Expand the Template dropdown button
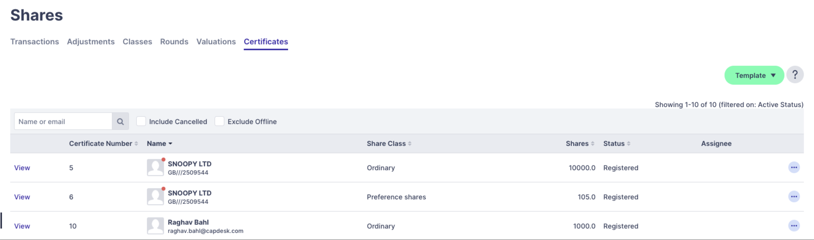 click(x=754, y=75)
